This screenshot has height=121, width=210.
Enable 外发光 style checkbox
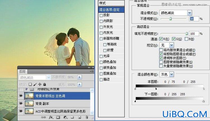101,27
